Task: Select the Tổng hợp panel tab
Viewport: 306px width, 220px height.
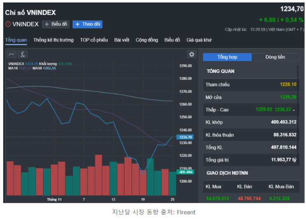Action: (x=227, y=57)
